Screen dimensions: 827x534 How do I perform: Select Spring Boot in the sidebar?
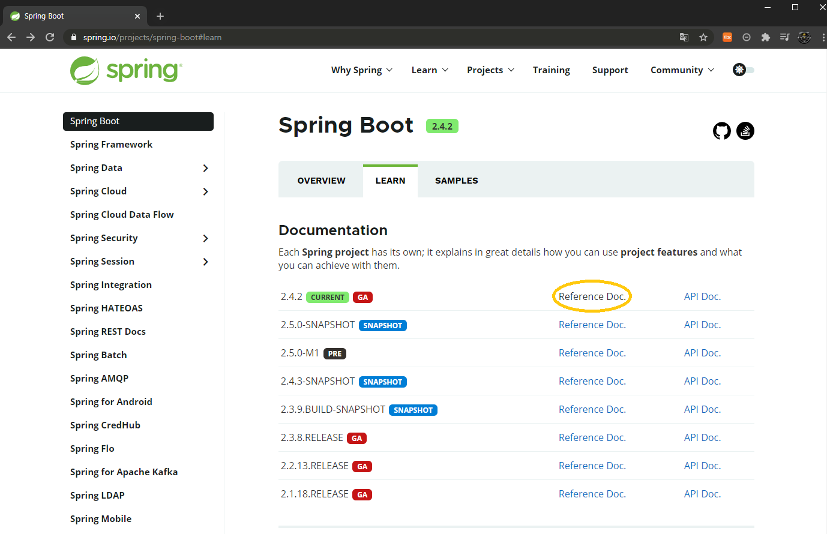pos(138,121)
